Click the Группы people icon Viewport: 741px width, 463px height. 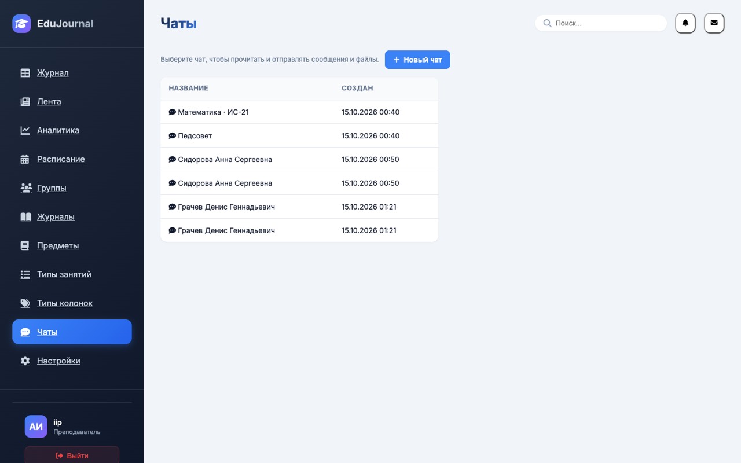[25, 188]
